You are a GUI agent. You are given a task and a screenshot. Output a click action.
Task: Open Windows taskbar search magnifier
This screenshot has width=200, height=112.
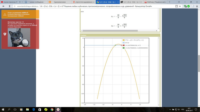pos(9,110)
